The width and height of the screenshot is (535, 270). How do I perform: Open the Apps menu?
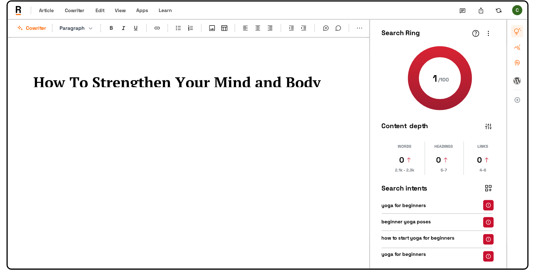pyautogui.click(x=142, y=10)
